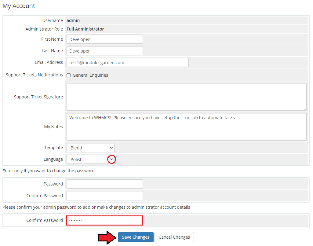Click the 'Language' field label
The width and height of the screenshot is (313, 246).
point(53,159)
